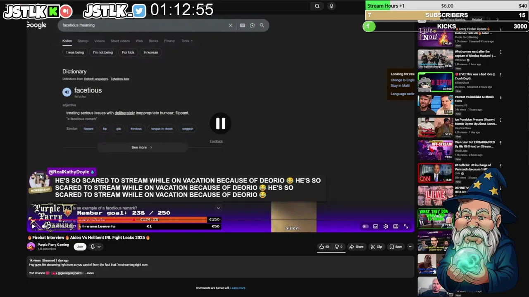Select the 'Videos' search tab

100,41
